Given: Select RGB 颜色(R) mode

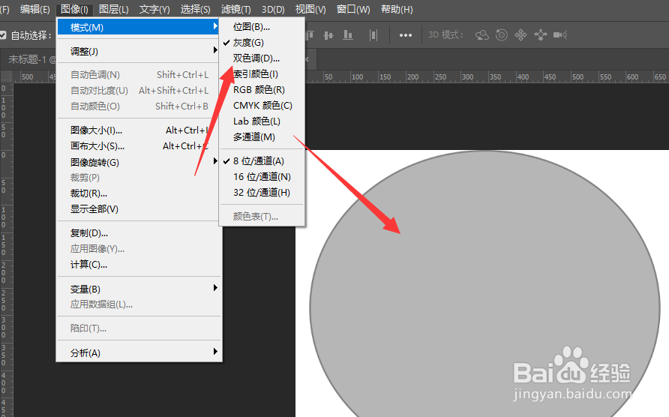Looking at the screenshot, I should [x=262, y=90].
